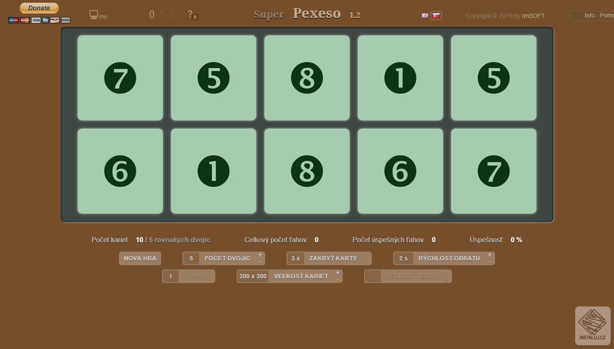Toggle fullscreen with the F11 monitor icon
The image size is (614, 349).
pyautogui.click(x=98, y=15)
